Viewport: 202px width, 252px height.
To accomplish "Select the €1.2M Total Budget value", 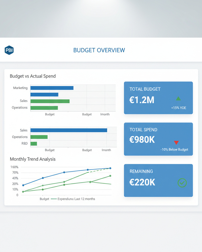I will tap(142, 100).
